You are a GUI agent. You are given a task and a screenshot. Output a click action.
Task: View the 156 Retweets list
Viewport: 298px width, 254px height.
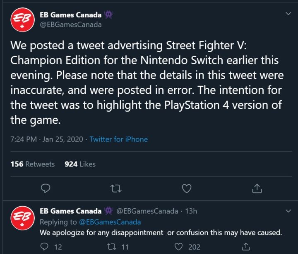pyautogui.click(x=32, y=164)
